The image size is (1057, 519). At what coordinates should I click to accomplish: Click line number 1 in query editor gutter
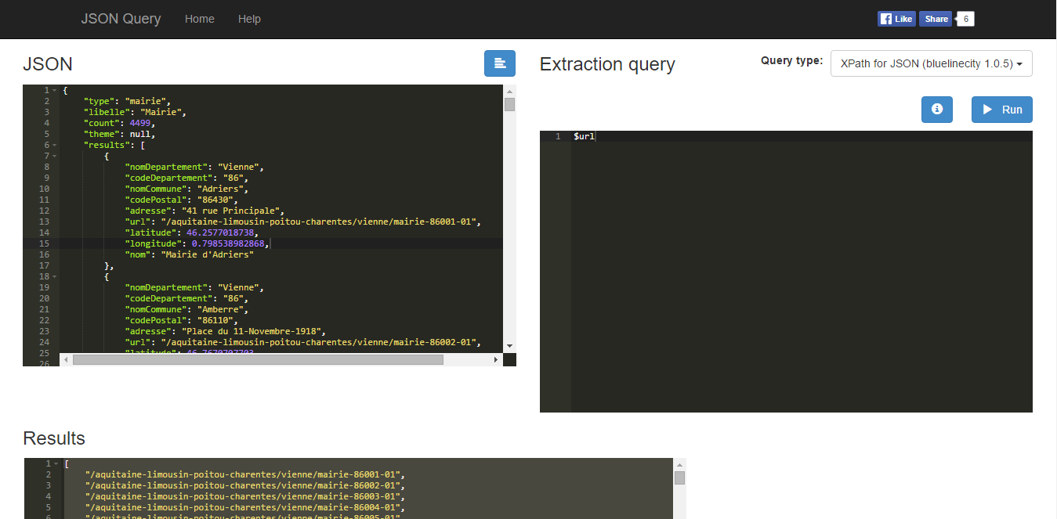click(558, 136)
